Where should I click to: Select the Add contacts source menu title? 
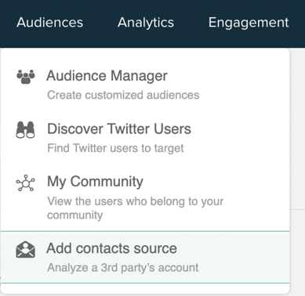point(112,248)
